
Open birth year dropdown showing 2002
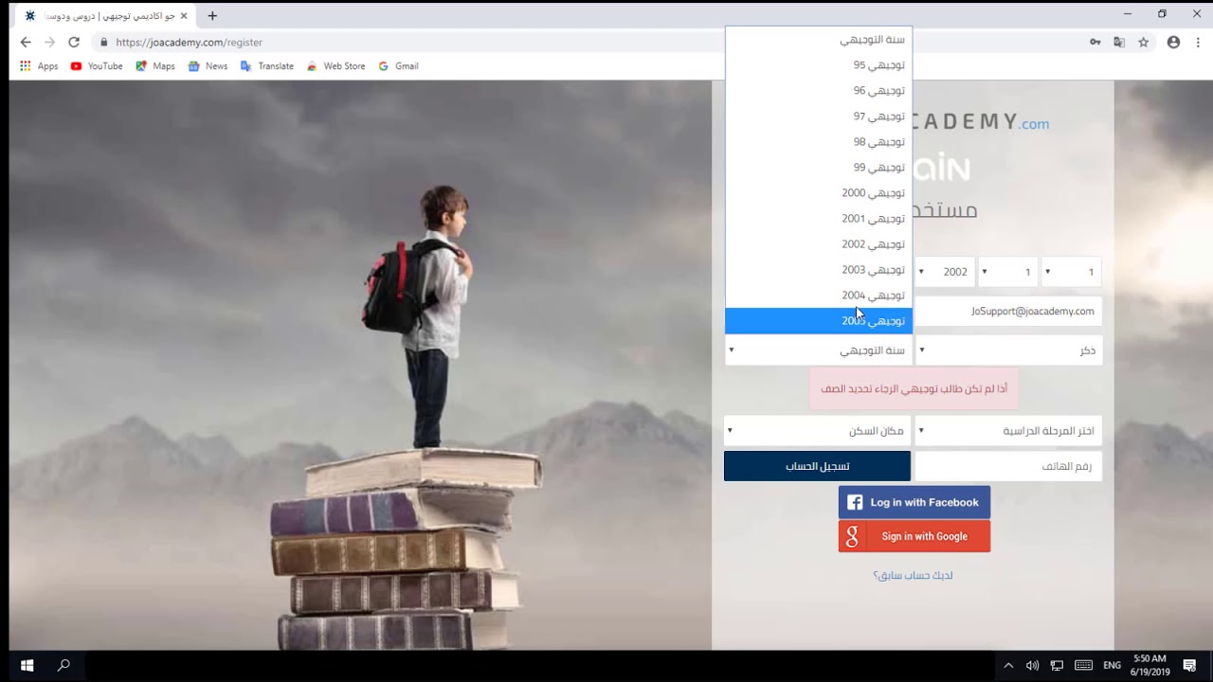tap(945, 272)
